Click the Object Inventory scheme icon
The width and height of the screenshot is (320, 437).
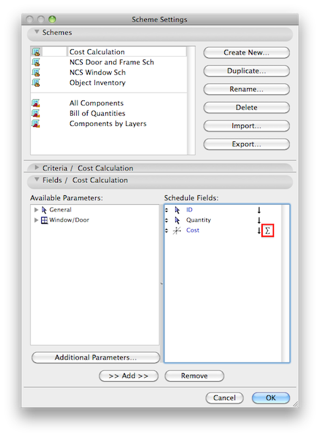[x=36, y=83]
